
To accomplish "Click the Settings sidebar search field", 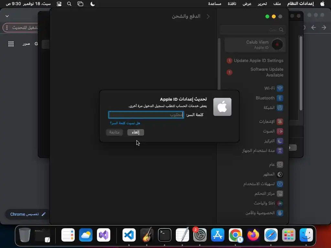I will click(x=252, y=30).
